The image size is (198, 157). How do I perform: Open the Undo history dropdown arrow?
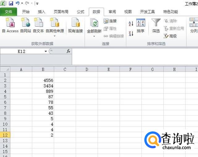pyautogui.click(x=22, y=3)
